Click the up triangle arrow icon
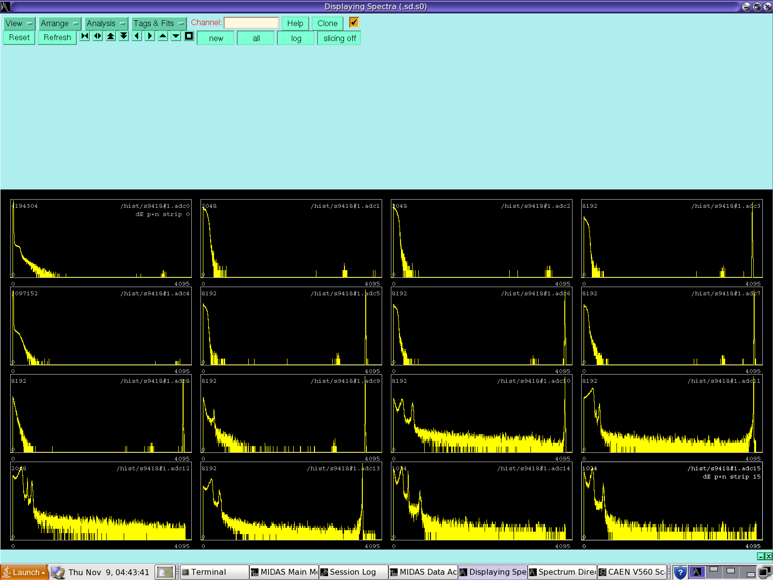The image size is (773, 580). pos(163,36)
